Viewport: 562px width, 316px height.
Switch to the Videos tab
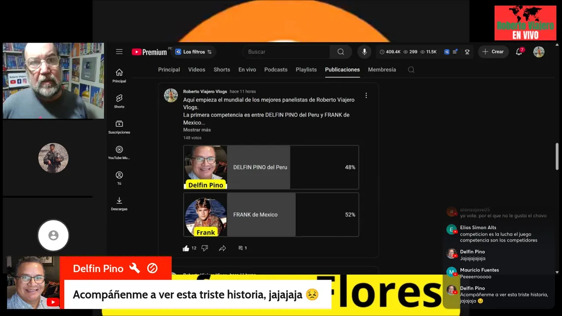click(x=197, y=70)
